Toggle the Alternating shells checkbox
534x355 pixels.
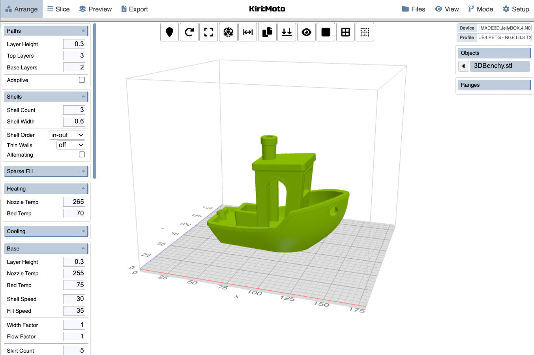point(82,155)
